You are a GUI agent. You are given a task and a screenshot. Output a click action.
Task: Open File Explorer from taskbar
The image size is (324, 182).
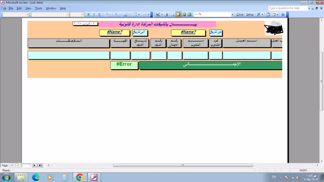point(21,177)
